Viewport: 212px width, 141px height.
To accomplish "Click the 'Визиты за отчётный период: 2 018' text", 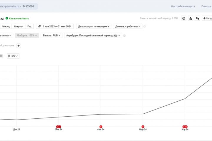I will pos(159,18).
